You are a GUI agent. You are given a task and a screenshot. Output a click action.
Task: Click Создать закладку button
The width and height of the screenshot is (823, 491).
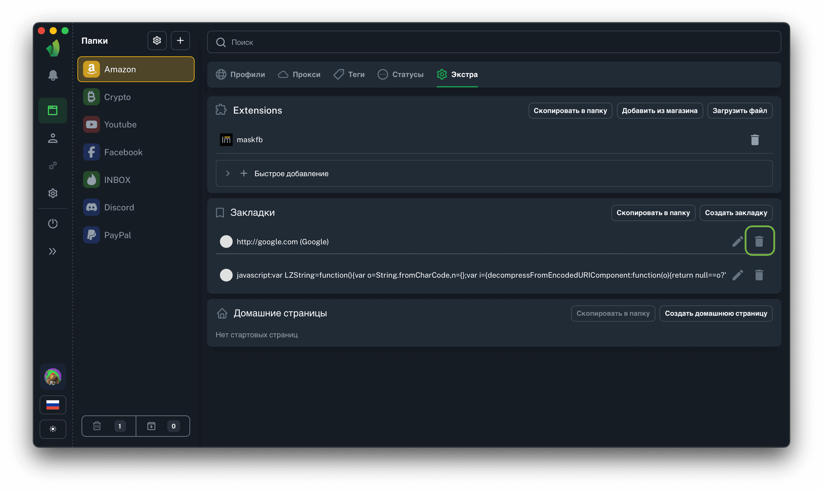point(735,213)
